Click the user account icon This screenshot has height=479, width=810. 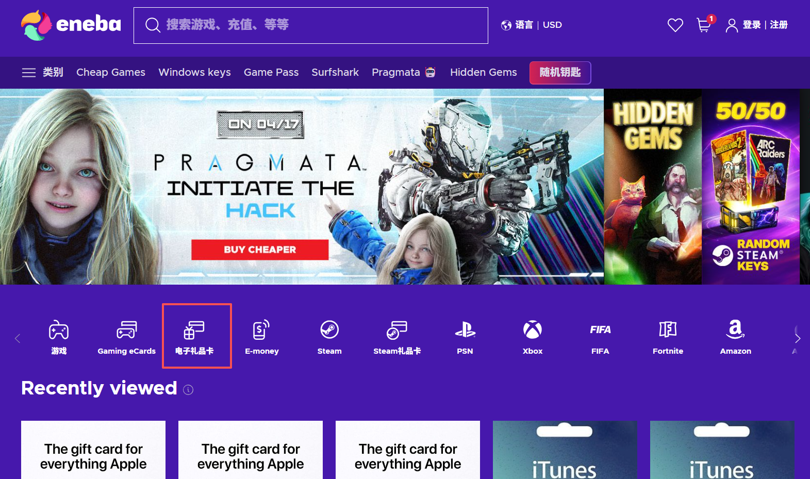click(732, 25)
